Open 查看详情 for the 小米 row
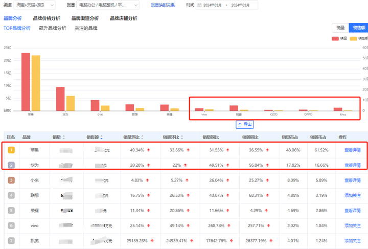 [x=353, y=180]
